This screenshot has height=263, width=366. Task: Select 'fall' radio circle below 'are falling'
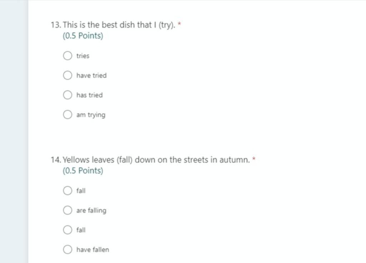(x=68, y=230)
